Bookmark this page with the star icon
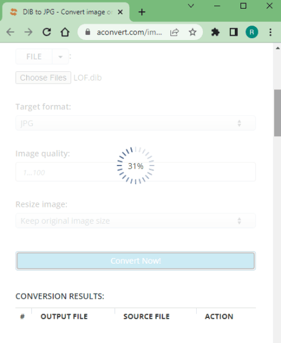281x343 pixels. (x=192, y=32)
